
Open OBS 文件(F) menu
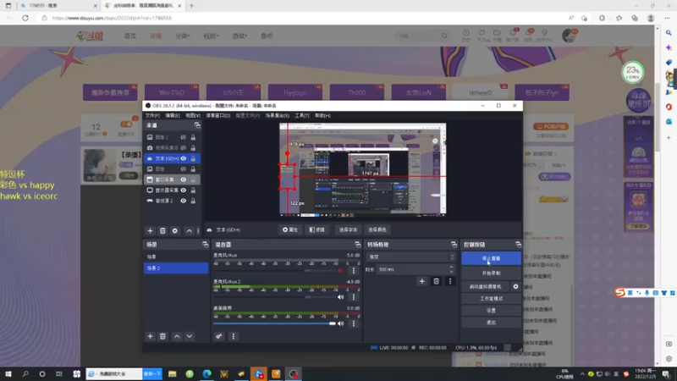point(152,116)
